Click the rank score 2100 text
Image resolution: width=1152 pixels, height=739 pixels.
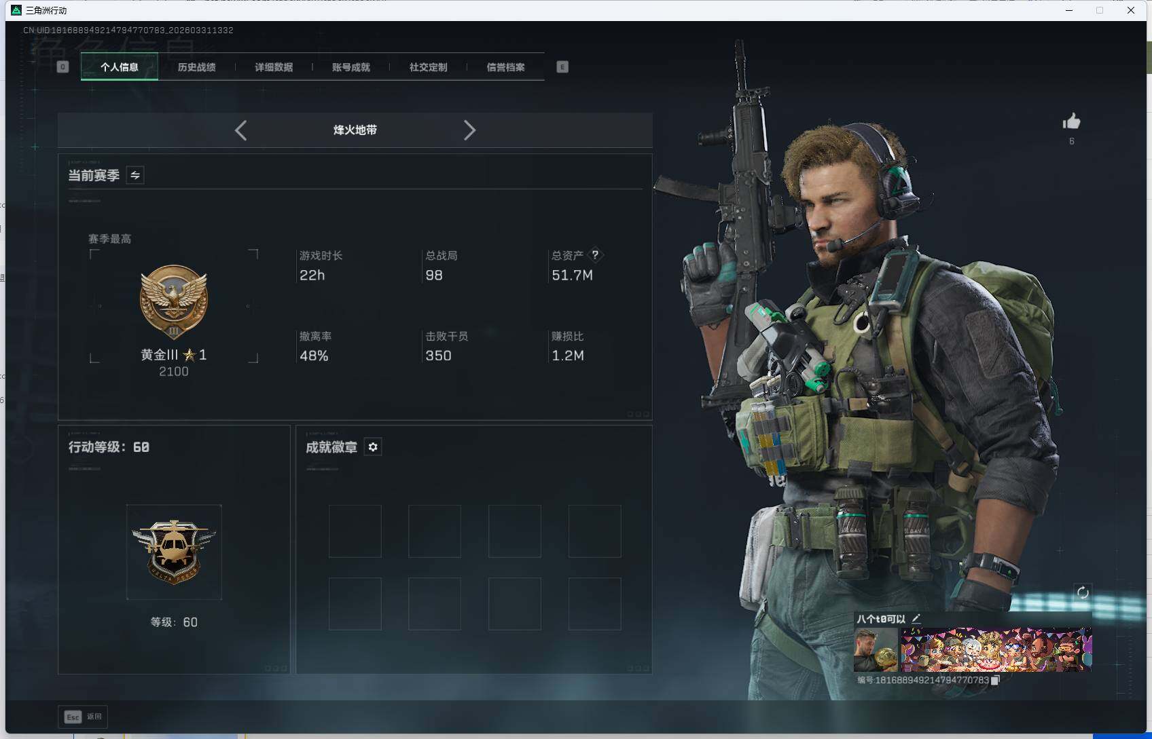click(x=174, y=371)
